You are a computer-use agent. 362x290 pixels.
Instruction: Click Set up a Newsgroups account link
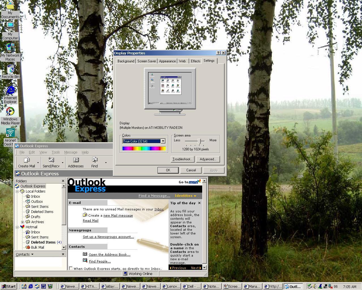pos(108,237)
